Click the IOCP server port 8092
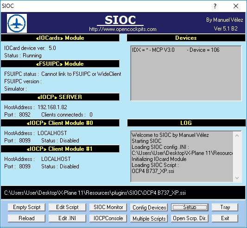 click(25, 115)
